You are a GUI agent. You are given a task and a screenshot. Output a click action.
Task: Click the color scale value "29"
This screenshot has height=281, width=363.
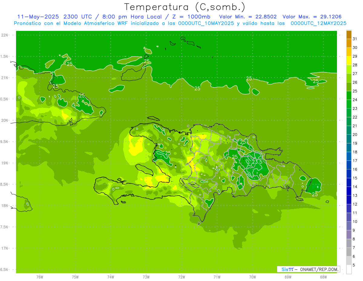355,56
